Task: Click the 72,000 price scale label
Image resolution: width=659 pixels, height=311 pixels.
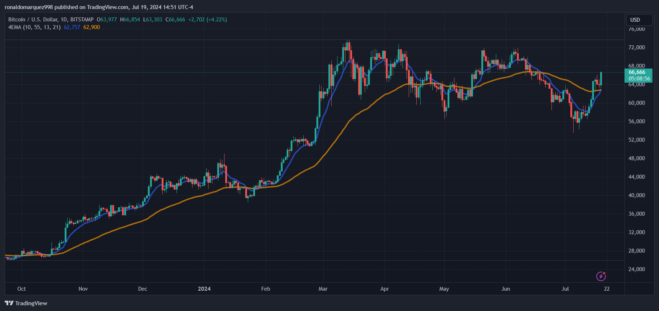Action: coord(637,47)
